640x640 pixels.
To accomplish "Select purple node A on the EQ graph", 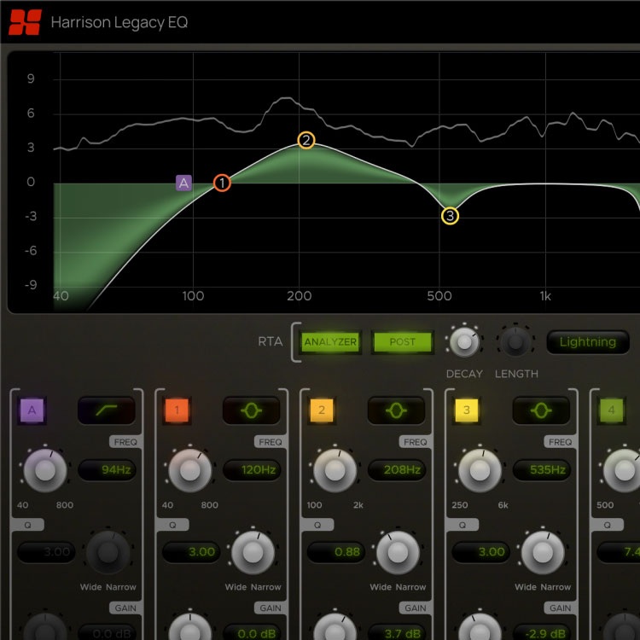I will click(x=183, y=183).
